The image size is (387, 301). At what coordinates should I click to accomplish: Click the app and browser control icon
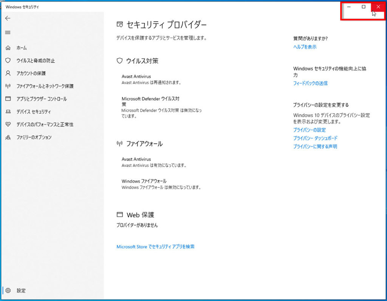coord(8,99)
